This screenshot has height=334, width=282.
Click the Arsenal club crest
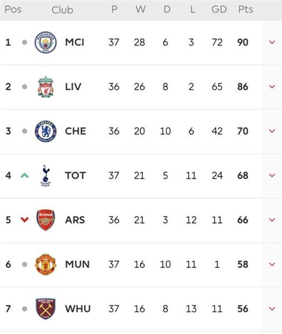point(46,220)
